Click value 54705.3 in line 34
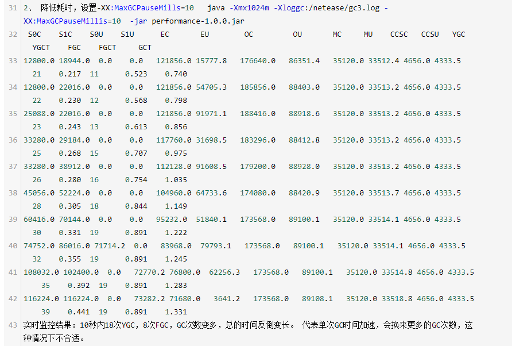Viewport: 512px width, 346px height. [211, 87]
